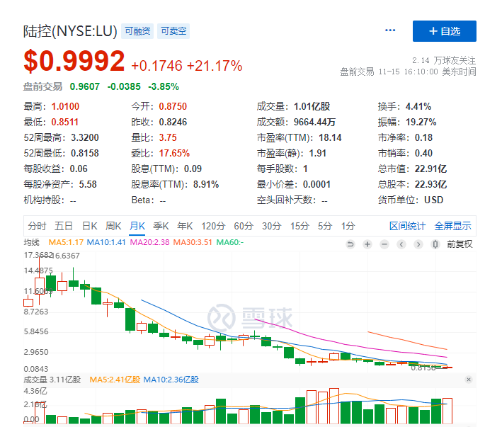Select the 月K chart tab
485x427 pixels.
pyautogui.click(x=137, y=226)
